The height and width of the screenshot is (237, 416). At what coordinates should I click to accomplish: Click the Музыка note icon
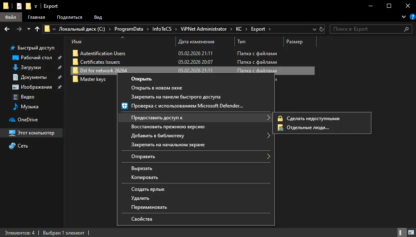(x=16, y=107)
